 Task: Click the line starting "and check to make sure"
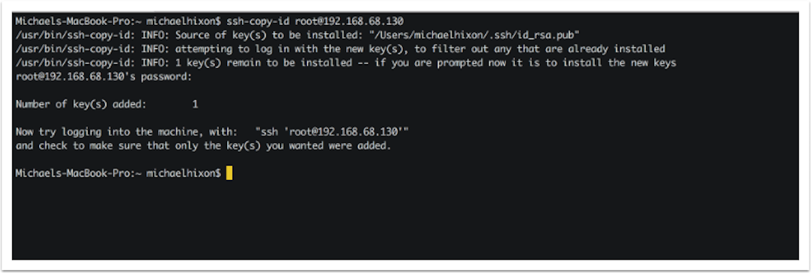pos(203,146)
